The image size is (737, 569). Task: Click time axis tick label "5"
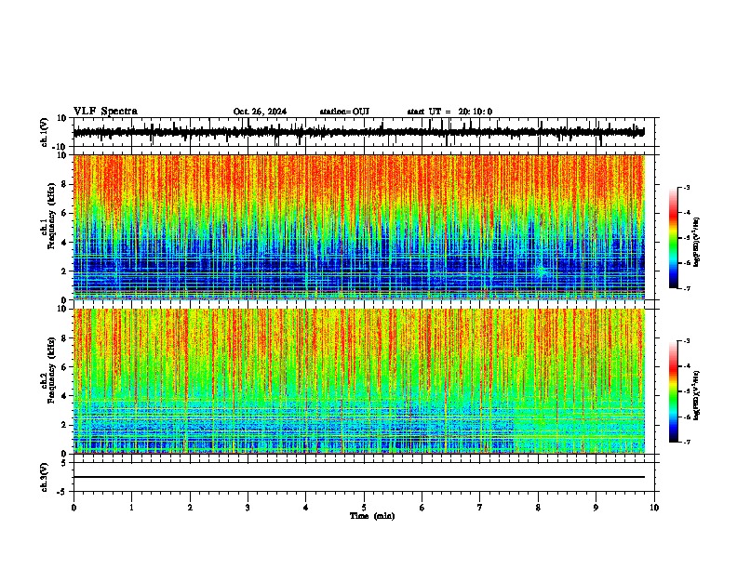tap(364, 508)
